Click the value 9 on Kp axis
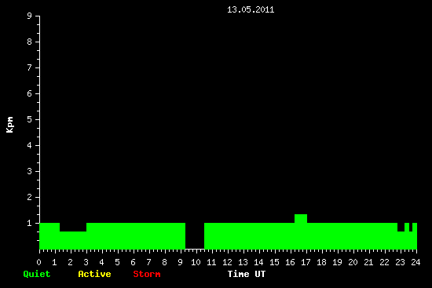This screenshot has height=288, width=432. tap(30, 16)
